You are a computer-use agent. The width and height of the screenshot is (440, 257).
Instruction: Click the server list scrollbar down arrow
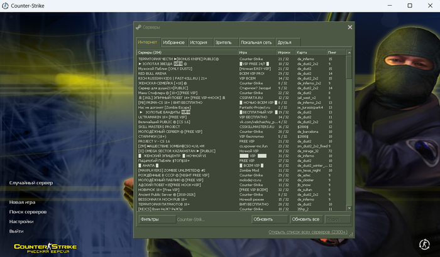(x=349, y=208)
